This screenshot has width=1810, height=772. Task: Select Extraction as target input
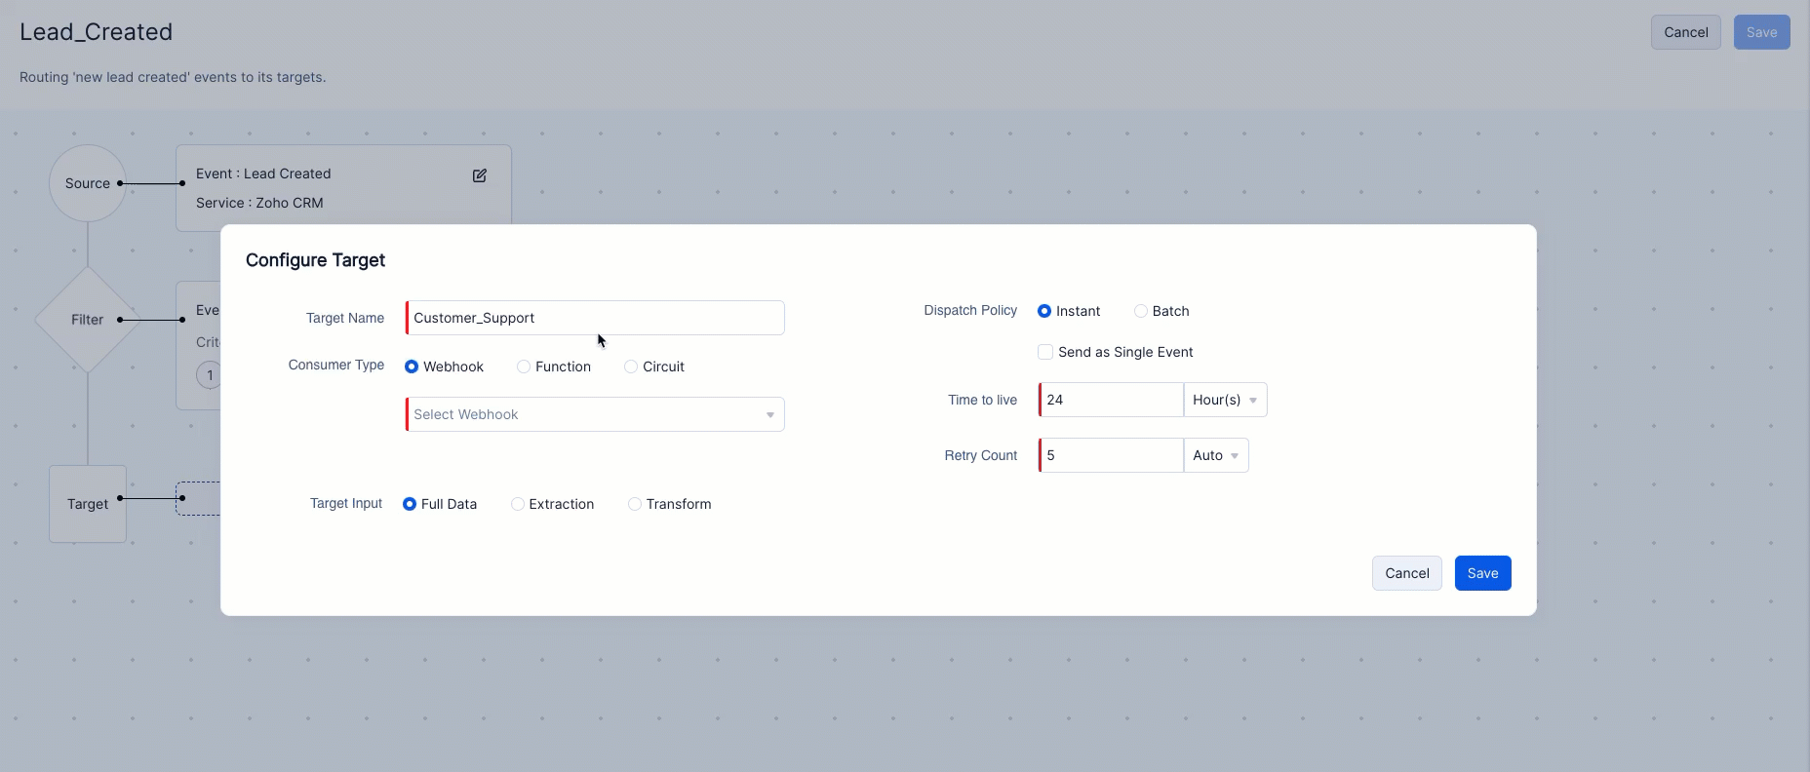tap(518, 504)
